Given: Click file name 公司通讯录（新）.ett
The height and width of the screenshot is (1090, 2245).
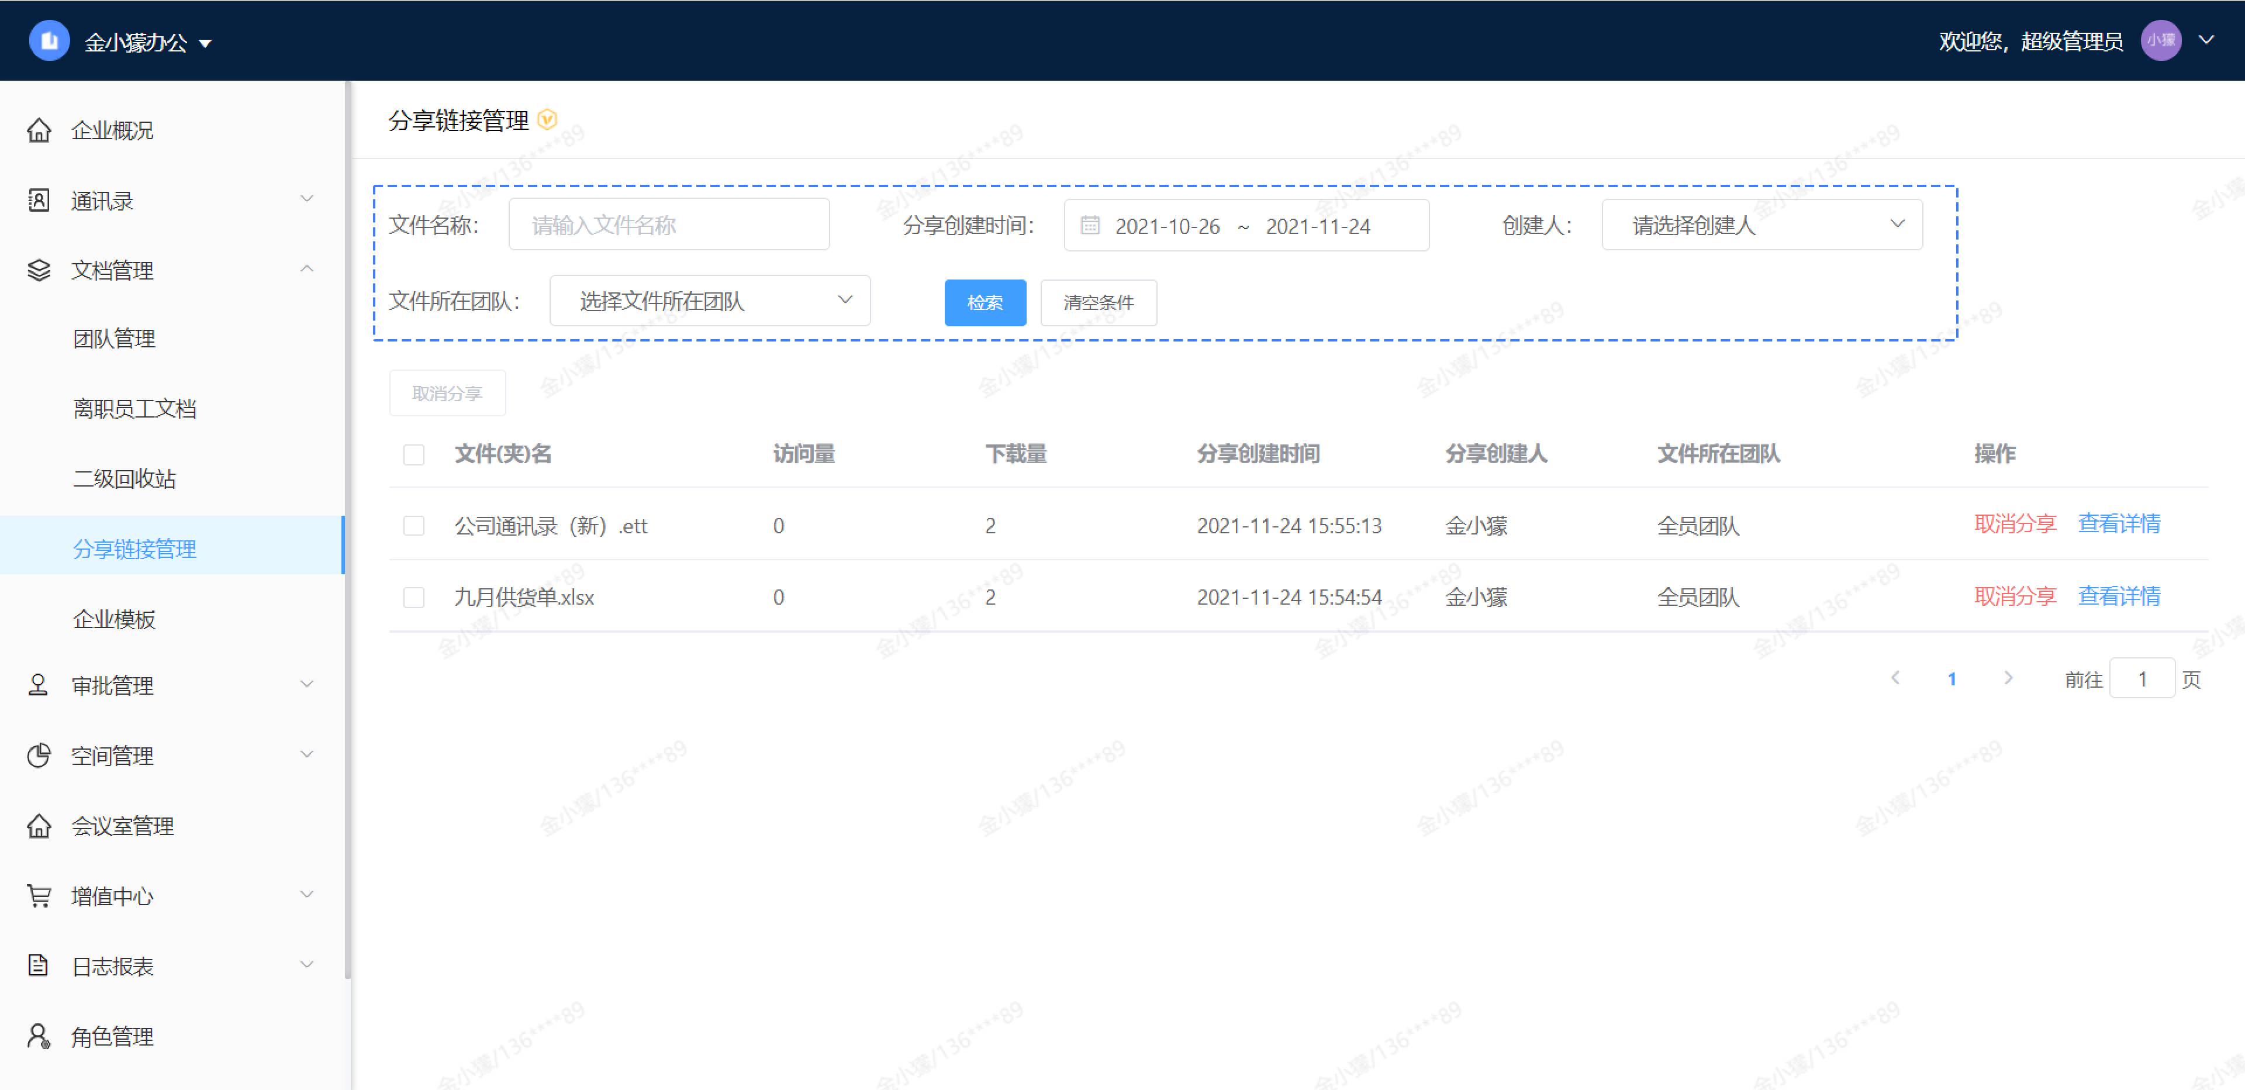Looking at the screenshot, I should coord(551,526).
